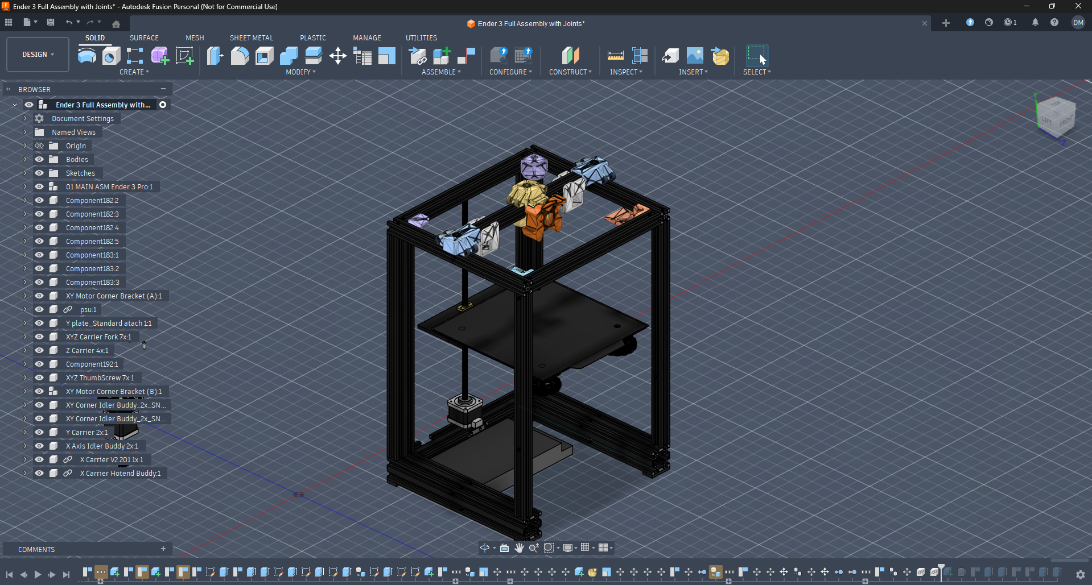Switch to the SHEET METAL tab
Screen dimensions: 1092x585
click(251, 38)
